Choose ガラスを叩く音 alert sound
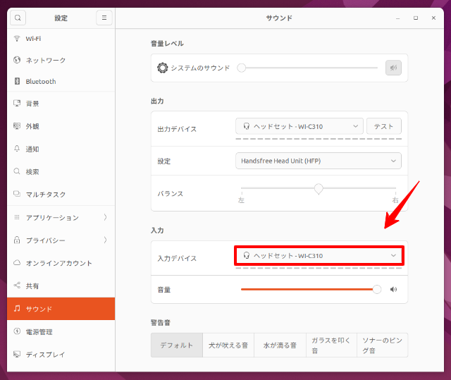The width and height of the screenshot is (451, 380). click(330, 345)
